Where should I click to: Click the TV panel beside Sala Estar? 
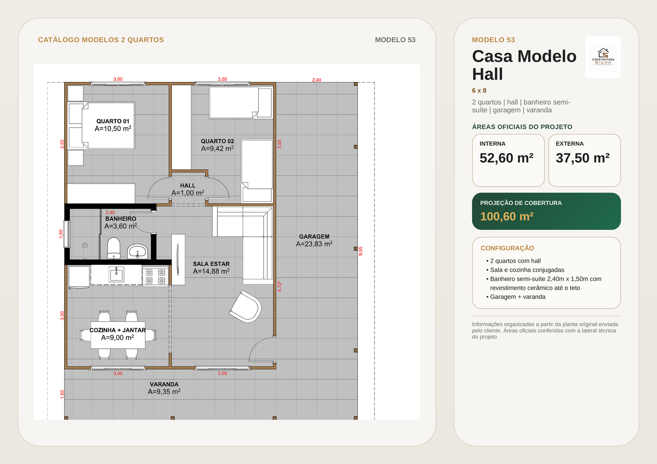178,260
